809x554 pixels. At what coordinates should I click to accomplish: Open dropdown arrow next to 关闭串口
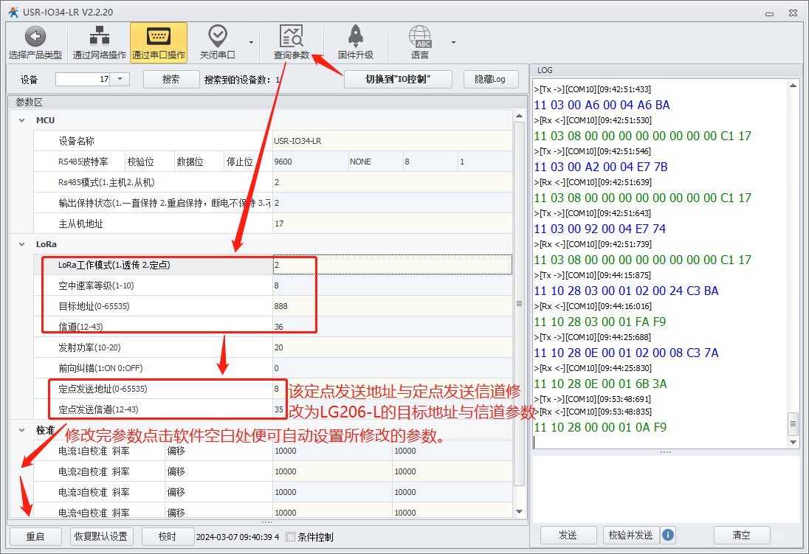pyautogui.click(x=251, y=42)
